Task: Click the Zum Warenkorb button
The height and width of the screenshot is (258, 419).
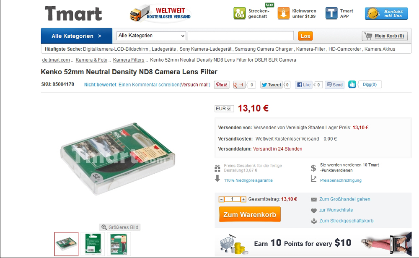Action: (250, 214)
